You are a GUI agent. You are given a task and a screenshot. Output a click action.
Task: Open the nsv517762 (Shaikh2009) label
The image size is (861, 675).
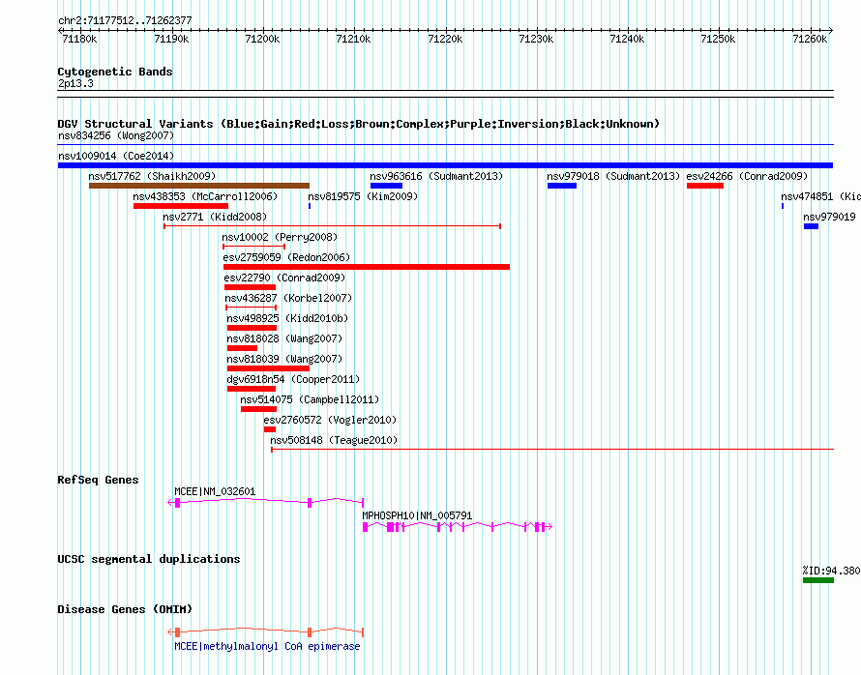pos(152,176)
